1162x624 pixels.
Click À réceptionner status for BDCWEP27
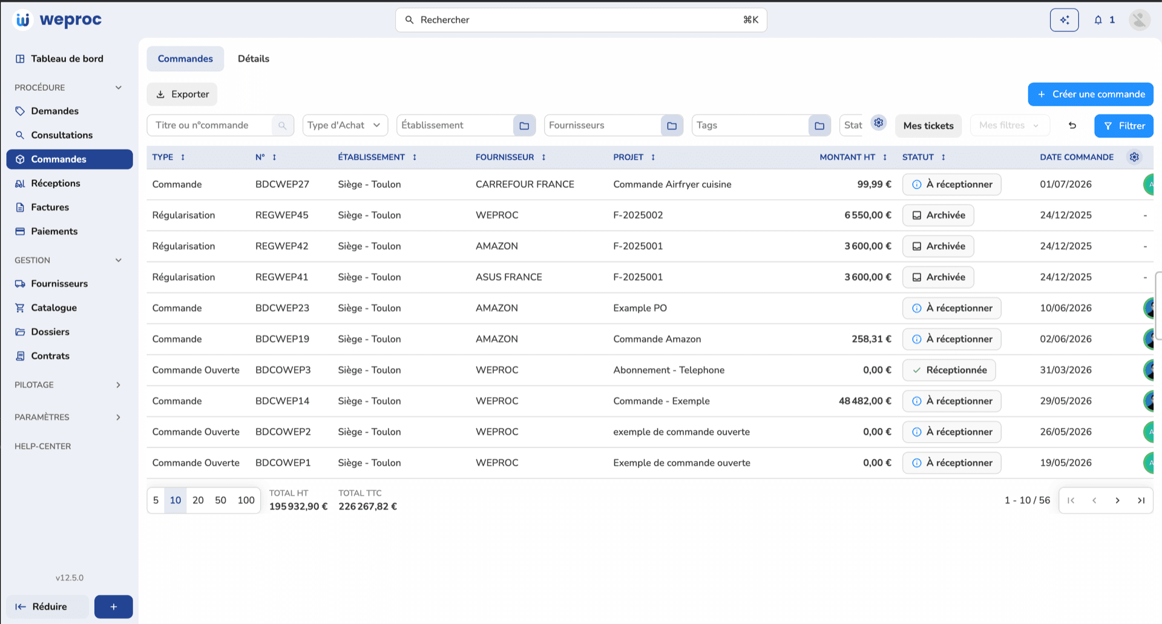click(951, 185)
